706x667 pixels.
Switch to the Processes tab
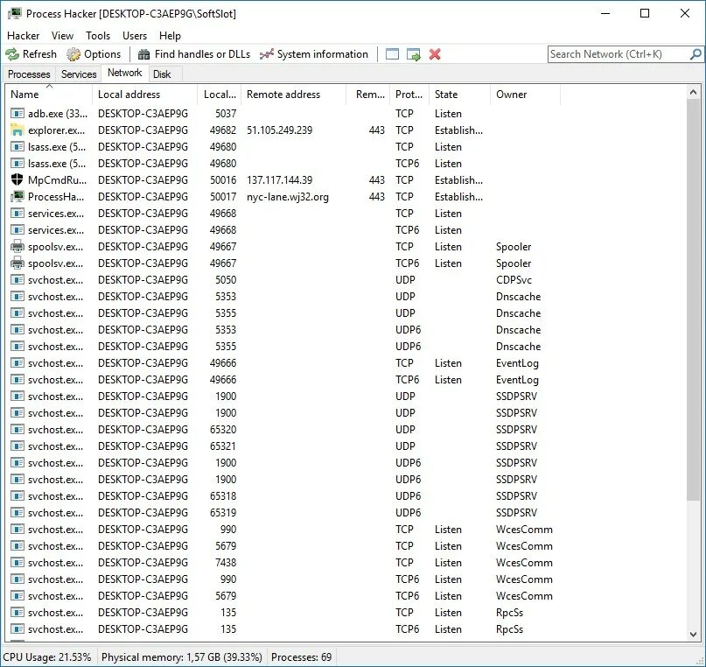pos(29,74)
